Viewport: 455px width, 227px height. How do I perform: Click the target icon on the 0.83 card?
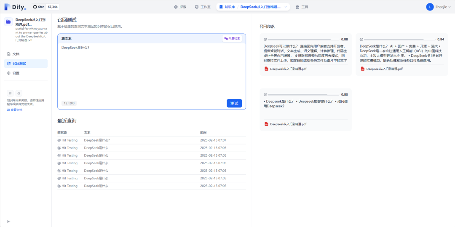click(265, 95)
